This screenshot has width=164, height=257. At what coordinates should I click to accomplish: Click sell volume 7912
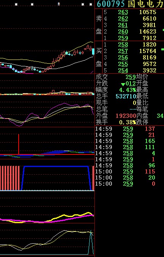(150, 38)
